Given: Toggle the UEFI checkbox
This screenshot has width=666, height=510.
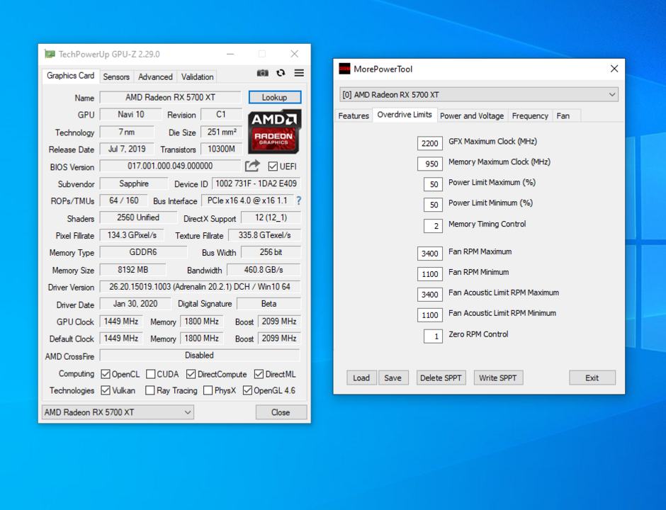Looking at the screenshot, I should (273, 166).
